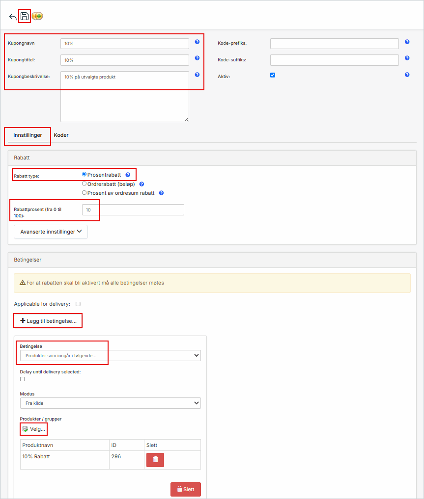Click red trash button for 10% Rabatt row
This screenshot has height=499, width=424.
(155, 460)
